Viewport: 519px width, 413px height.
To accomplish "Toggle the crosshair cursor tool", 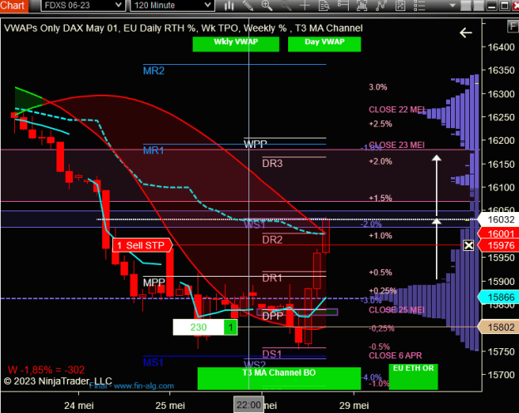I will tap(305, 5).
